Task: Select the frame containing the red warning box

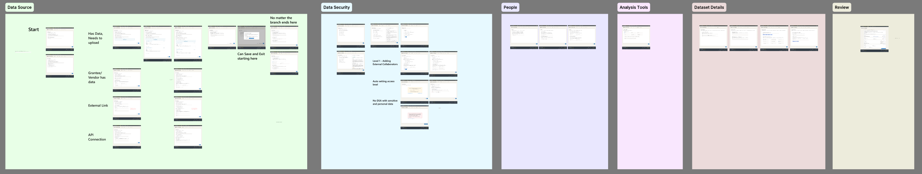Action: (414, 117)
